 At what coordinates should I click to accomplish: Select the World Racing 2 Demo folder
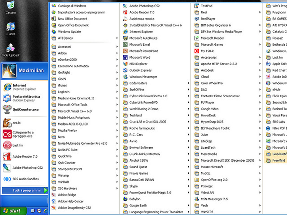(156, 109)
